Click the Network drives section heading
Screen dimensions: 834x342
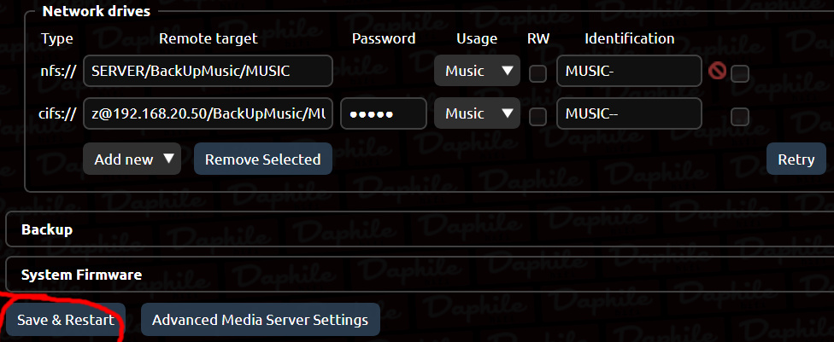tap(97, 12)
